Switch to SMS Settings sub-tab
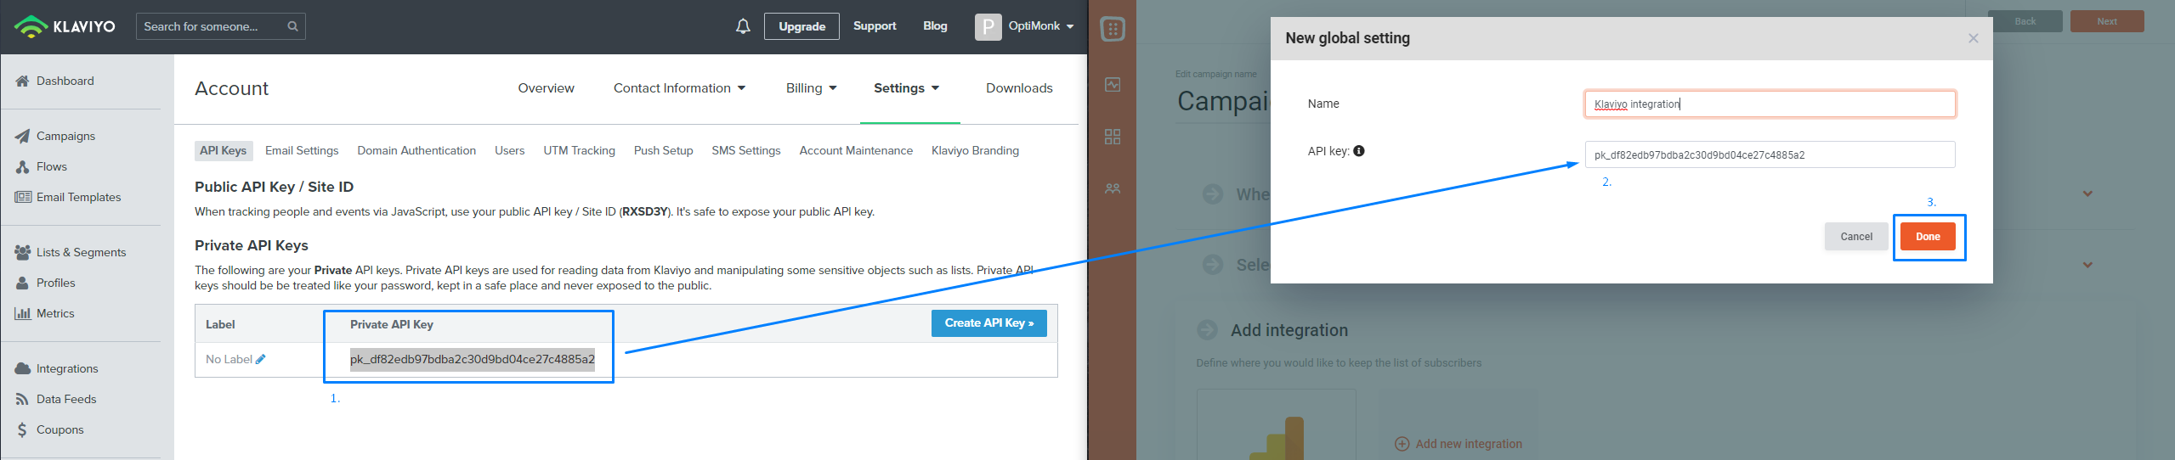Image resolution: width=2175 pixels, height=460 pixels. point(746,150)
